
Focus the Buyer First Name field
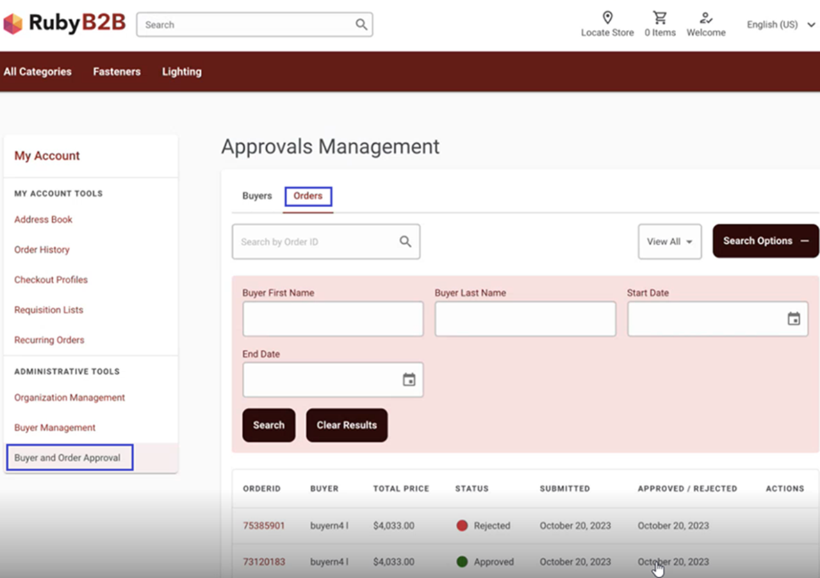[333, 319]
